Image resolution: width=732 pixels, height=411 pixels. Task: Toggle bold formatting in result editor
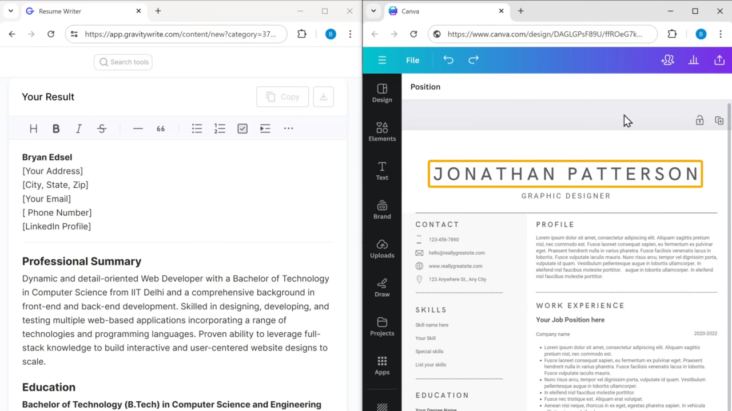(x=56, y=128)
